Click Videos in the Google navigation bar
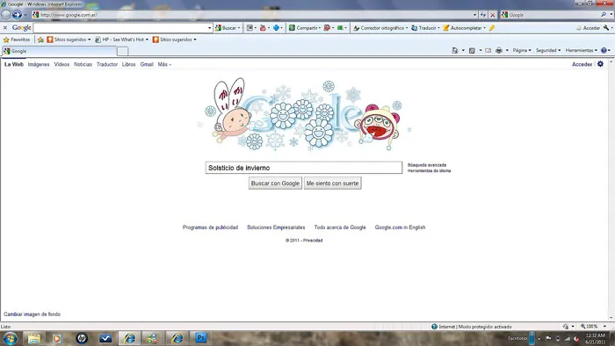The image size is (615, 346). point(61,64)
